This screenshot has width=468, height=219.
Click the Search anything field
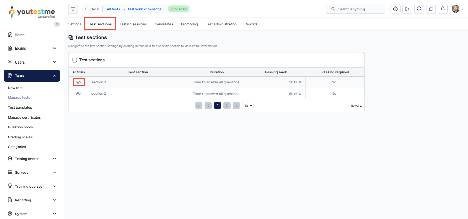355,9
